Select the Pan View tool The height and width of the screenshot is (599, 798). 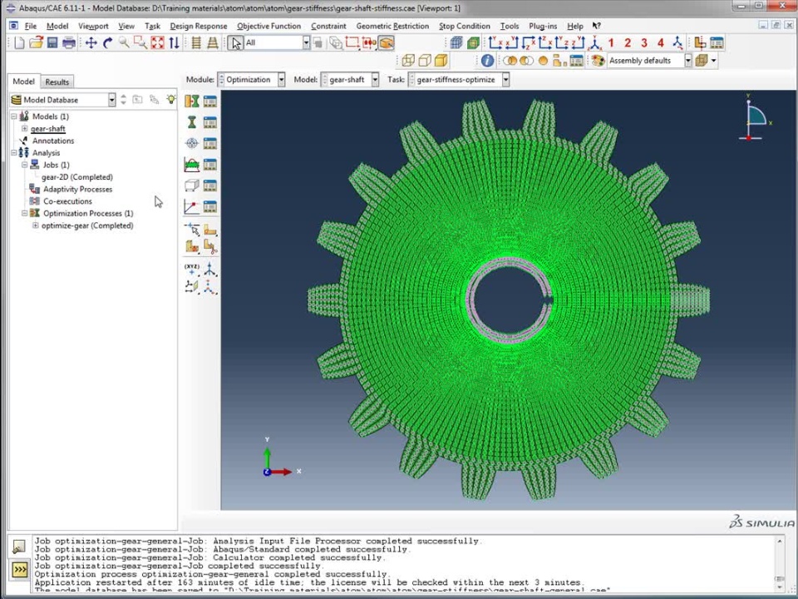pos(91,42)
